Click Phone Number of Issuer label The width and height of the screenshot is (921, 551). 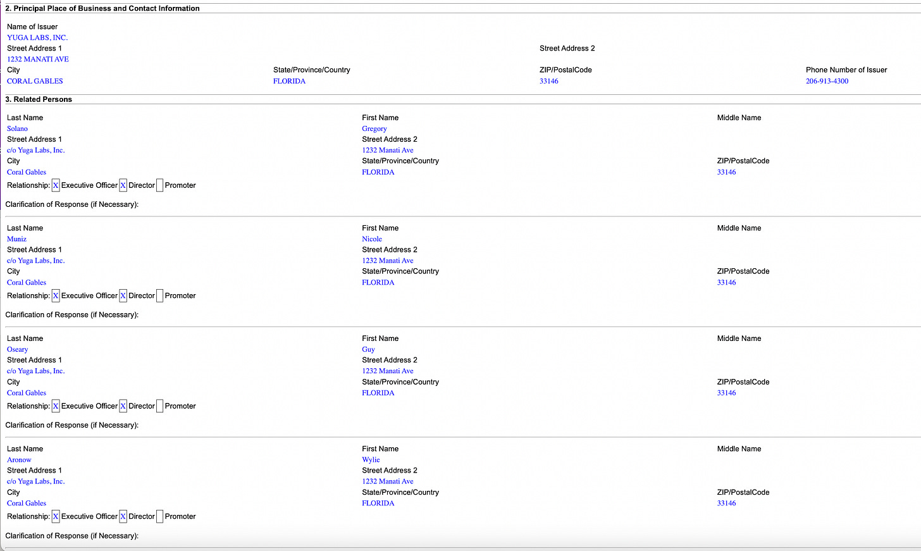coord(846,70)
